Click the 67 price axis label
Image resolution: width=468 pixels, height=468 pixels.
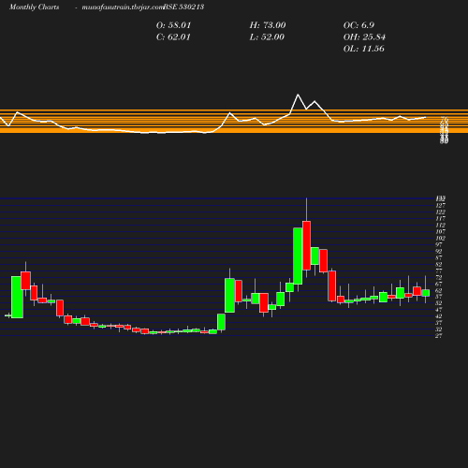tap(439, 284)
